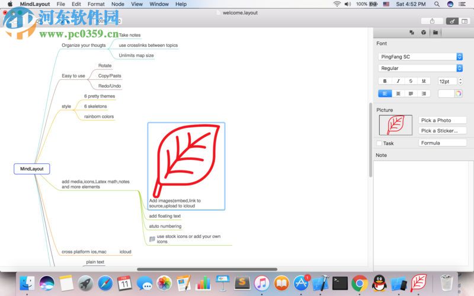Open iTunes from the Dock
This screenshot has height=296, width=474.
click(x=262, y=283)
